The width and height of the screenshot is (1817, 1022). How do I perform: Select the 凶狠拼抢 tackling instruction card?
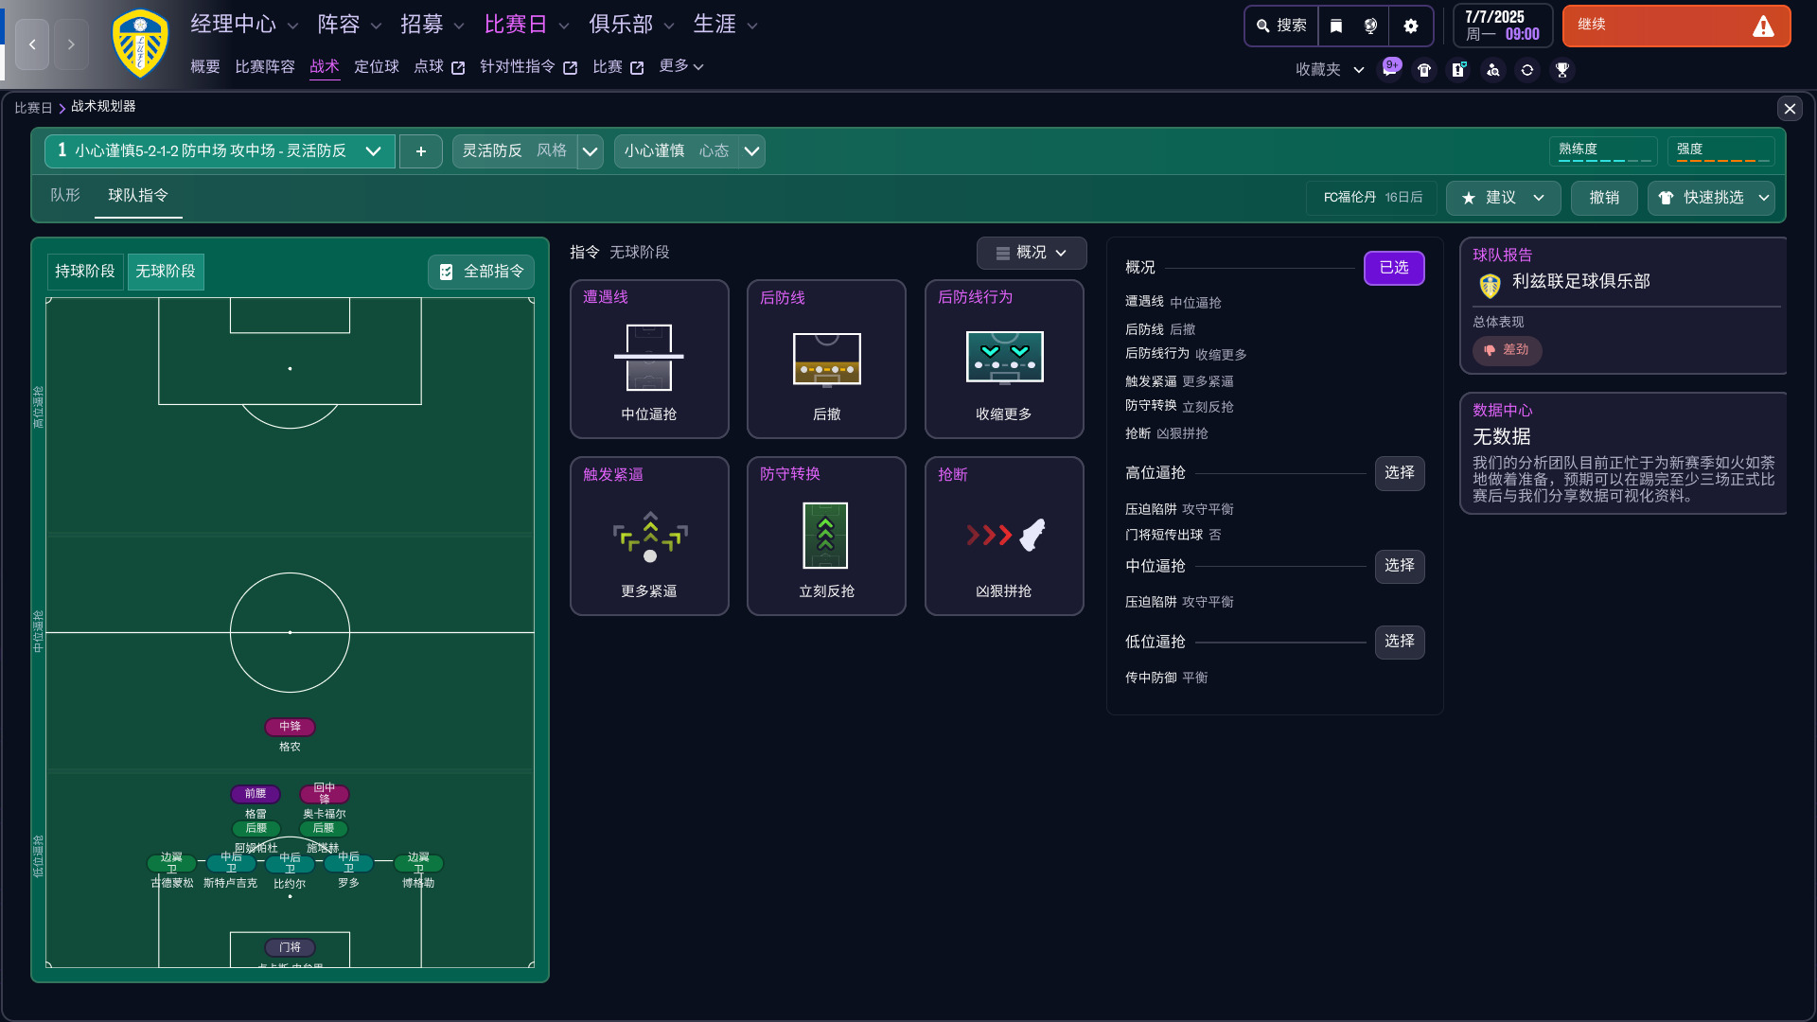point(1004,537)
